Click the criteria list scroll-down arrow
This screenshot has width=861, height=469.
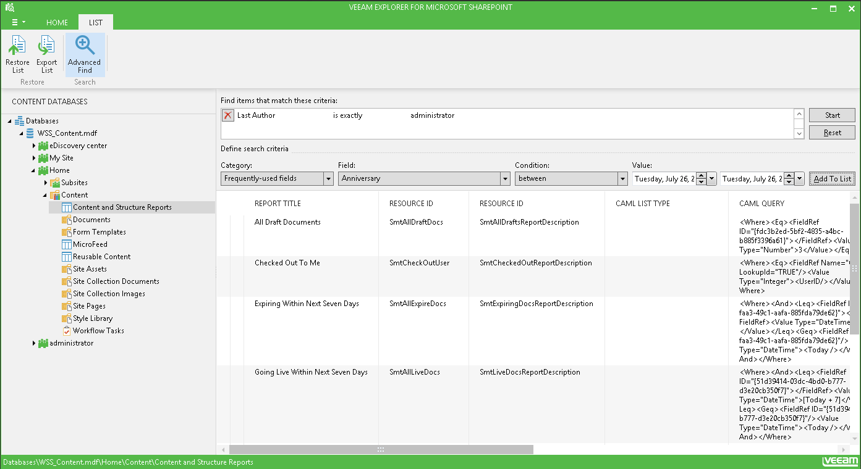coord(799,133)
